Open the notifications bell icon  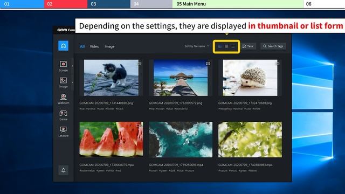tap(64, 170)
